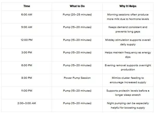Select the morning sessions hormone levels text
This screenshot has height=113, width=156.
click(x=128, y=17)
